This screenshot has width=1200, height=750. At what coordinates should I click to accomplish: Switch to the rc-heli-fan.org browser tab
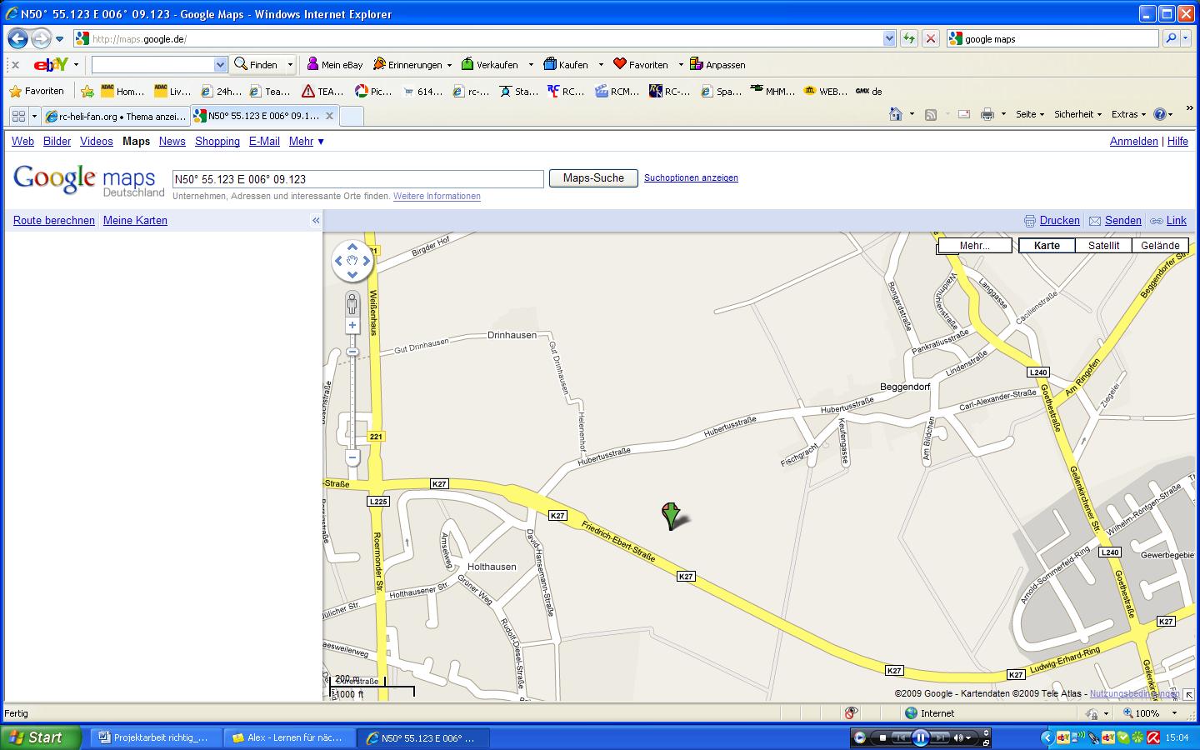point(115,116)
